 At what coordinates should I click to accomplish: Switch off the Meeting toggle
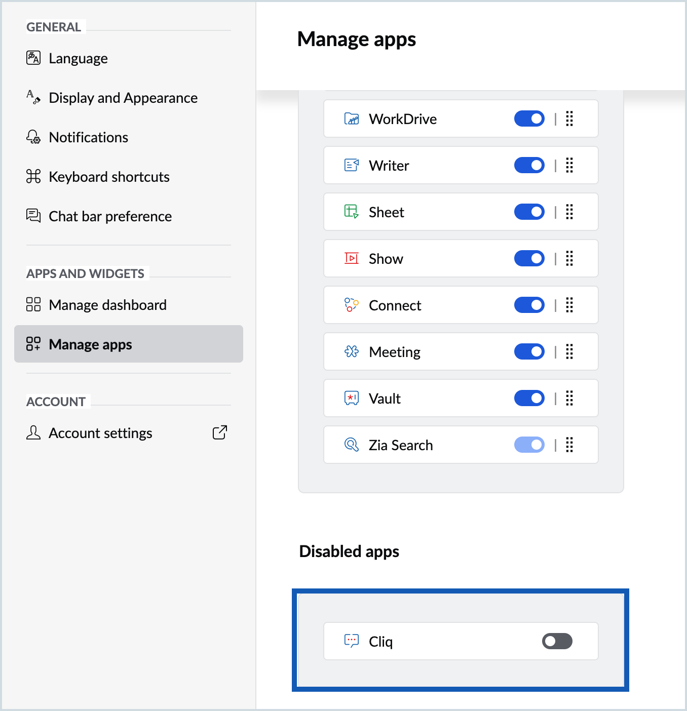click(x=529, y=351)
